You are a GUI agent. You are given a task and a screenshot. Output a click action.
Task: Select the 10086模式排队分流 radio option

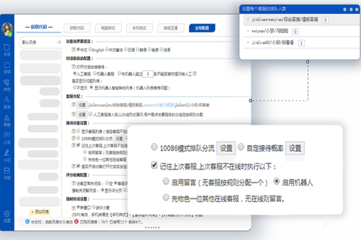[x=155, y=148]
